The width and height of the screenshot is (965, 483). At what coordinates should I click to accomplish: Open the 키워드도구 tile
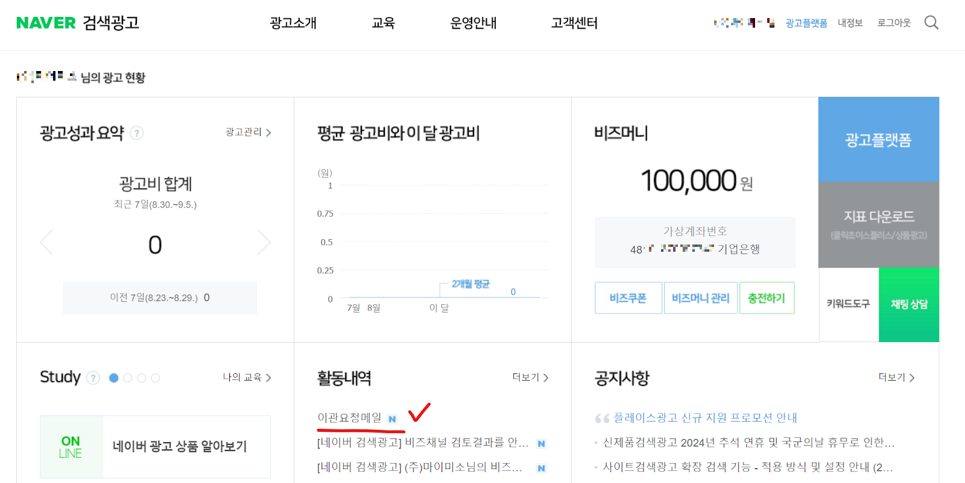(849, 304)
